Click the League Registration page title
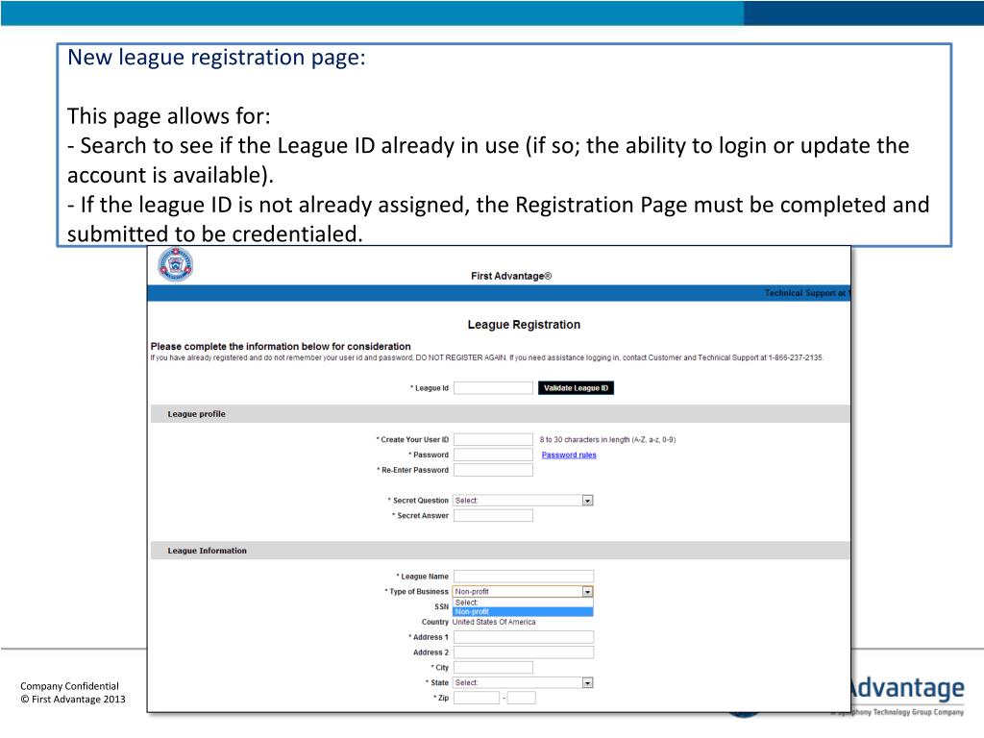Image resolution: width=984 pixels, height=738 pixels. [524, 325]
